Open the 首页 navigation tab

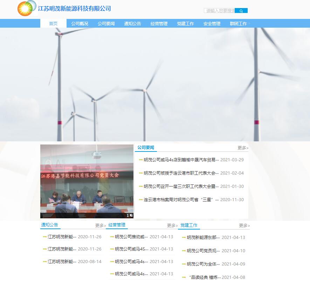pyautogui.click(x=53, y=23)
